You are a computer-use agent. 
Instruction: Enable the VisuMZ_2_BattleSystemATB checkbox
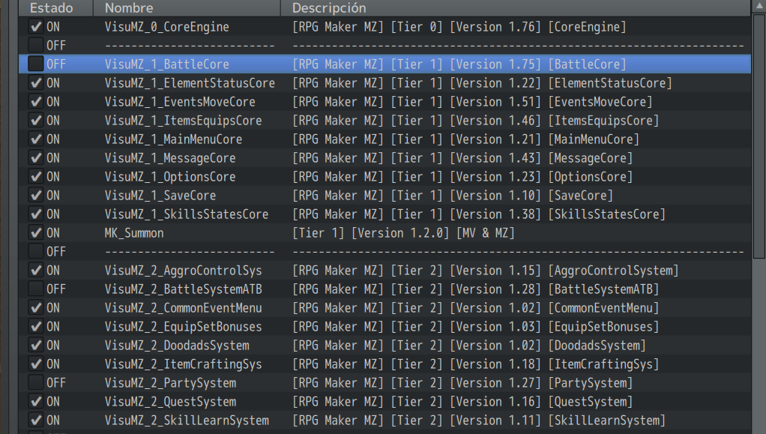click(x=36, y=289)
